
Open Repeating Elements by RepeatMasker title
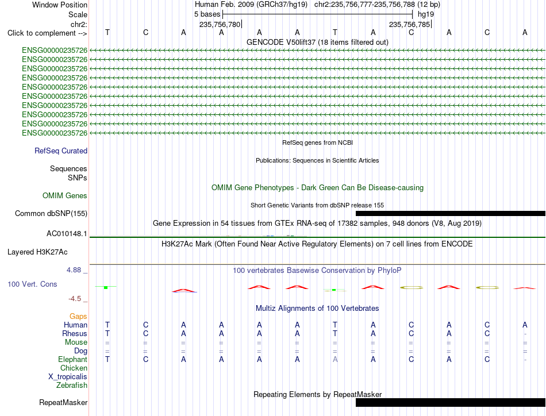317,395
